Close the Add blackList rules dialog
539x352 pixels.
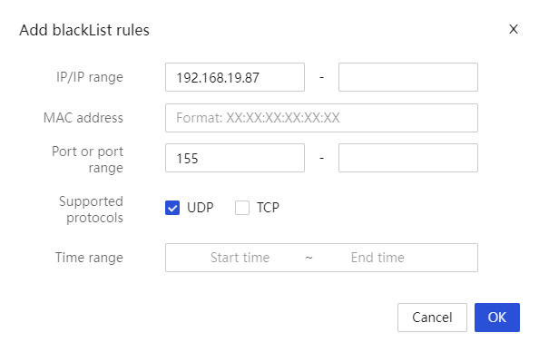click(514, 29)
